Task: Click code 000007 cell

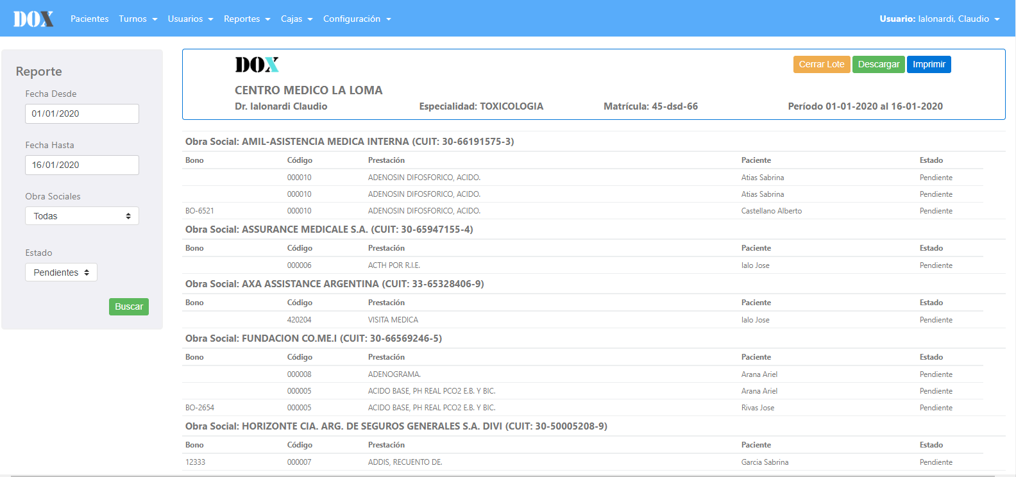Action: click(x=299, y=462)
